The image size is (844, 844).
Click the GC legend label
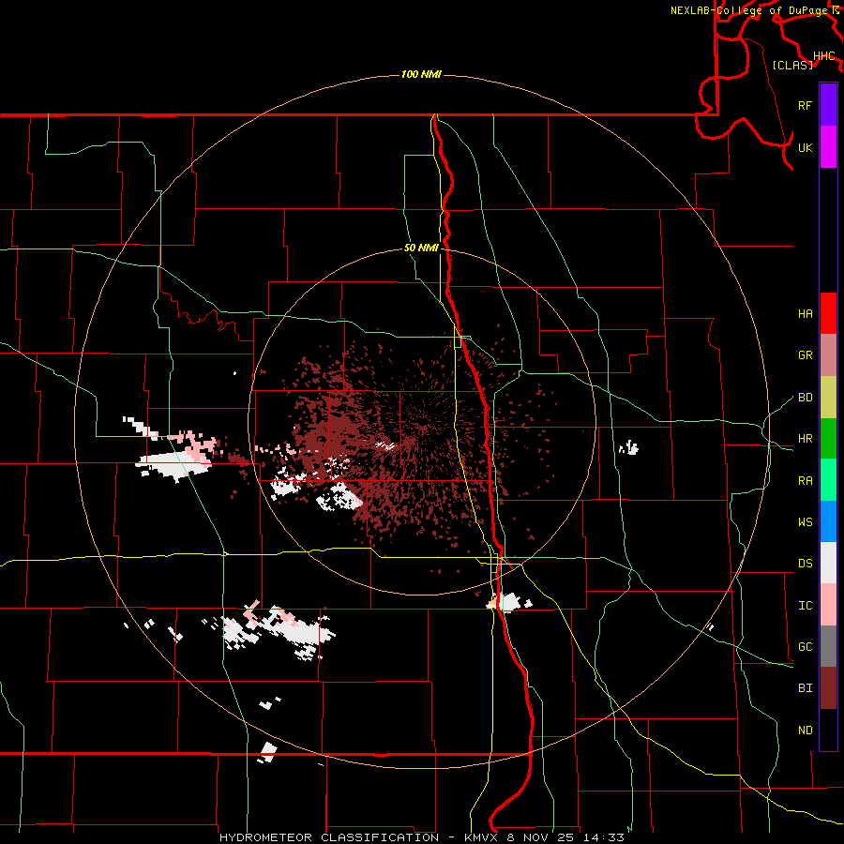click(x=805, y=647)
